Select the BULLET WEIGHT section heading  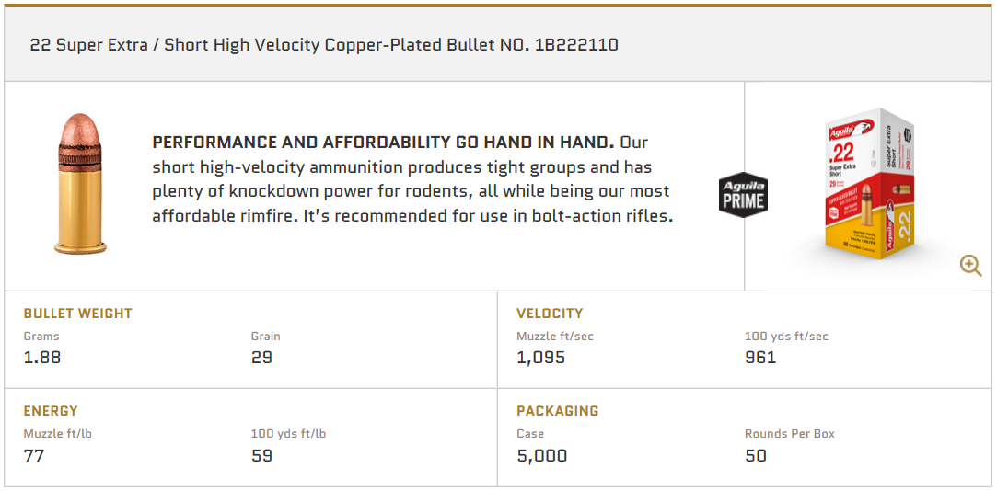(x=78, y=314)
